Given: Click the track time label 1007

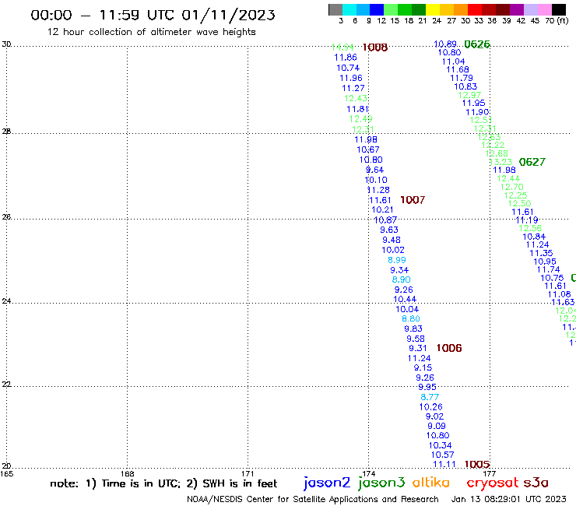Looking at the screenshot, I should [413, 200].
